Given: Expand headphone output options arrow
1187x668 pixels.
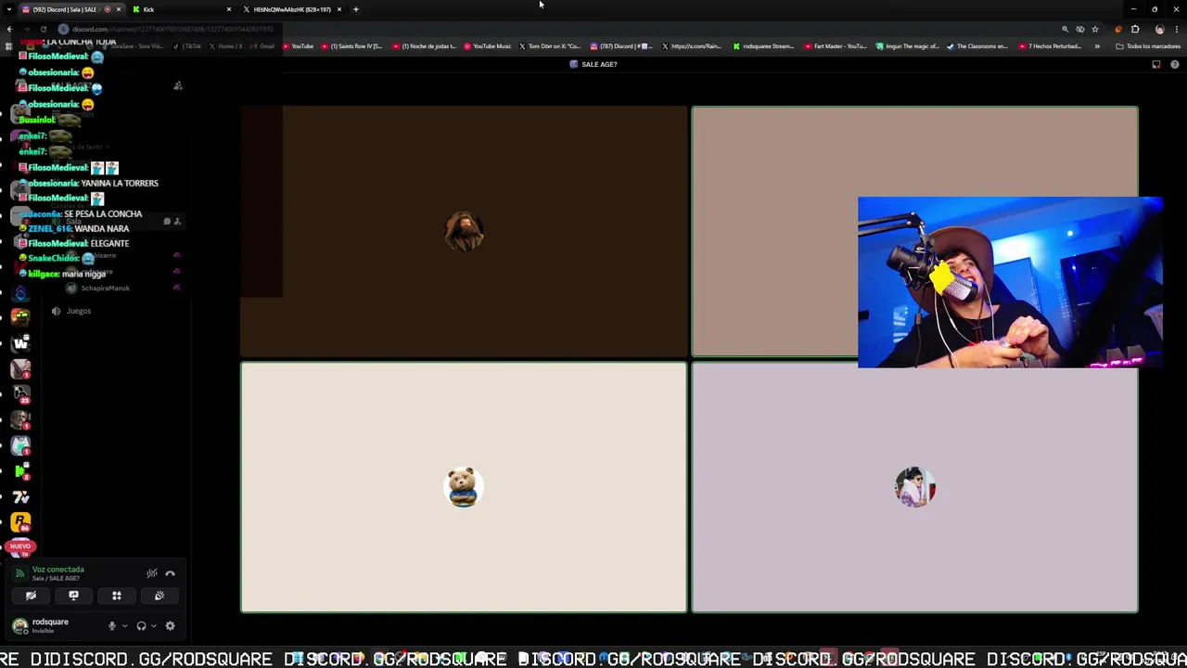Looking at the screenshot, I should point(153,626).
